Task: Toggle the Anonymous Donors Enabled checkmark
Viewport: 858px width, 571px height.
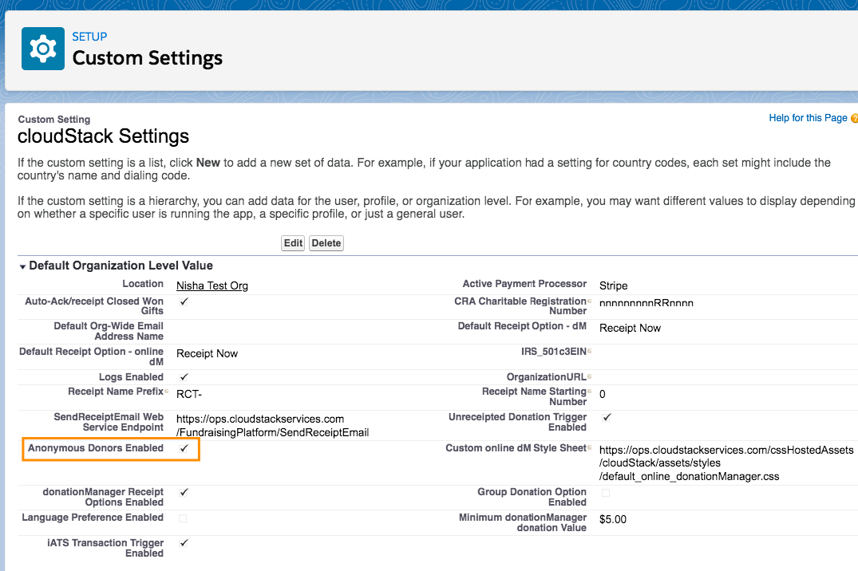Action: click(x=184, y=448)
